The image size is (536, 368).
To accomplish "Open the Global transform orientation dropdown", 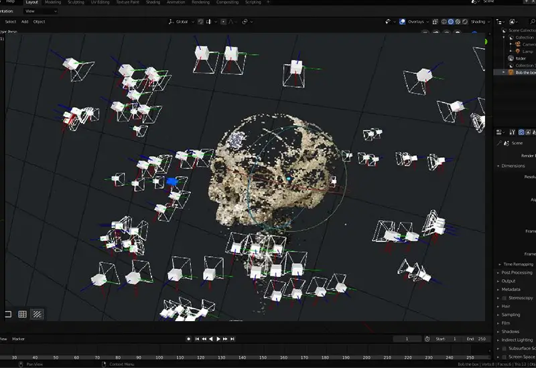I will tap(182, 21).
